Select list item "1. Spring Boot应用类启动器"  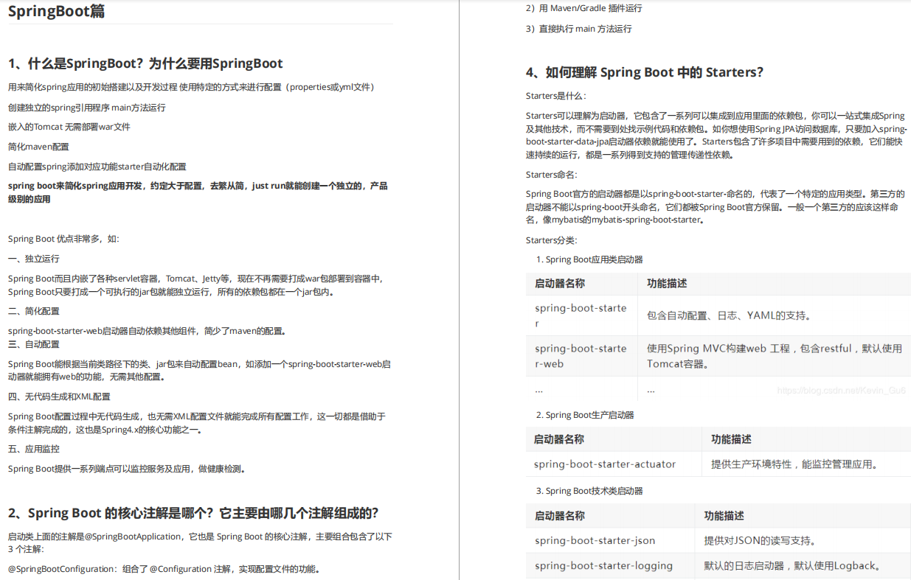(x=589, y=259)
